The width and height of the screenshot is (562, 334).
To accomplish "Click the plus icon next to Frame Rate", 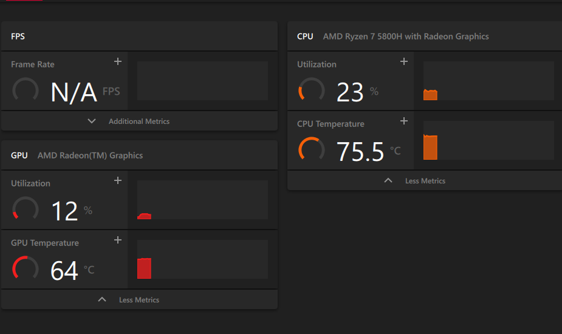I will pyautogui.click(x=117, y=61).
